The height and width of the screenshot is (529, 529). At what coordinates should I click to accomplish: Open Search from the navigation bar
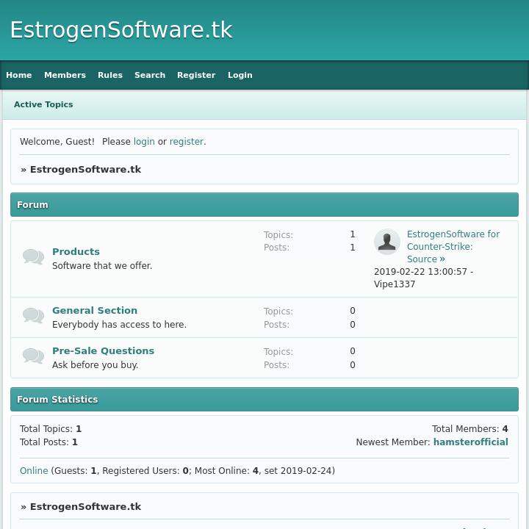pos(150,75)
